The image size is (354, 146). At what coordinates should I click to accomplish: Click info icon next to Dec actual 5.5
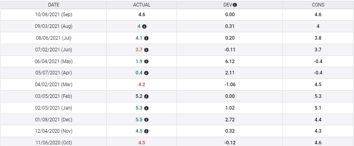(146, 120)
